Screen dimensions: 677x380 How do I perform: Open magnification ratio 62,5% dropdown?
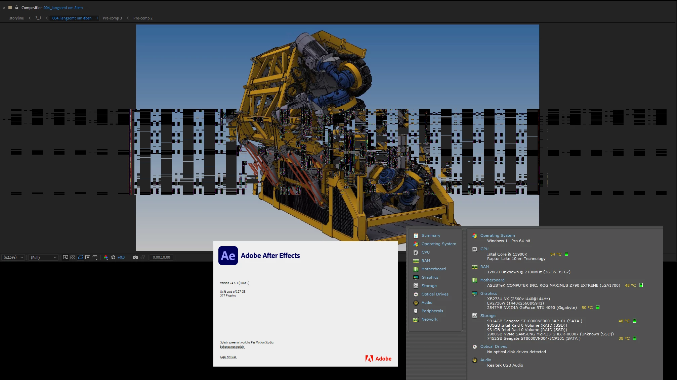click(13, 257)
